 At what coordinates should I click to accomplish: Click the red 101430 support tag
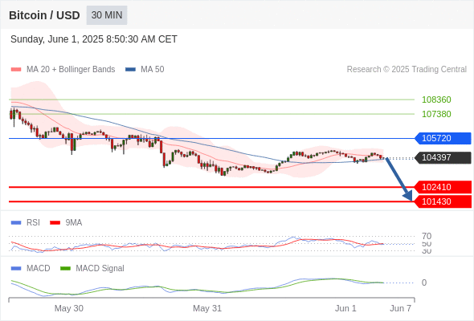443,201
